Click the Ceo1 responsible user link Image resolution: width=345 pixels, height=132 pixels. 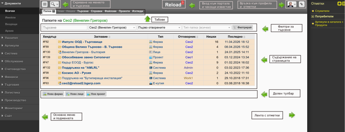click(189, 57)
